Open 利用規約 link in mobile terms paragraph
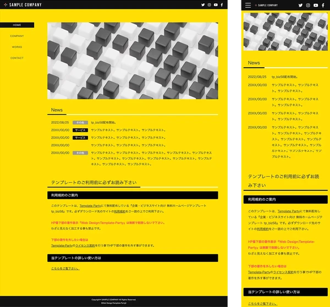Viewport: 330px width, 307px height. (263, 229)
